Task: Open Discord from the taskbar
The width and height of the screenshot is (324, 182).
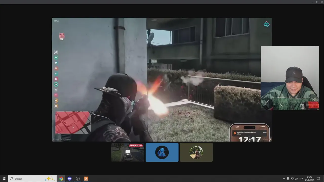Action: tap(70, 179)
